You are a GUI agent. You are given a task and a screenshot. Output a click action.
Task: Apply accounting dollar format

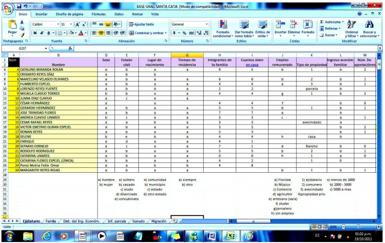click(174, 33)
